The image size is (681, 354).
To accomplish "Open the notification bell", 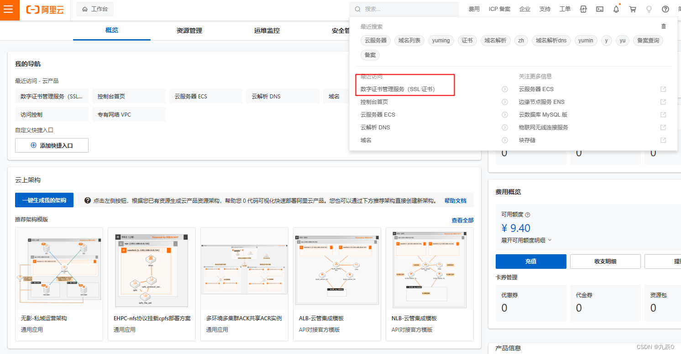I will [x=616, y=9].
